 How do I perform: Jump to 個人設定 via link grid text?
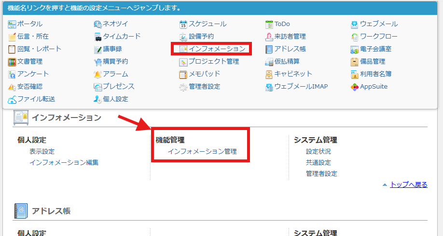click(115, 99)
